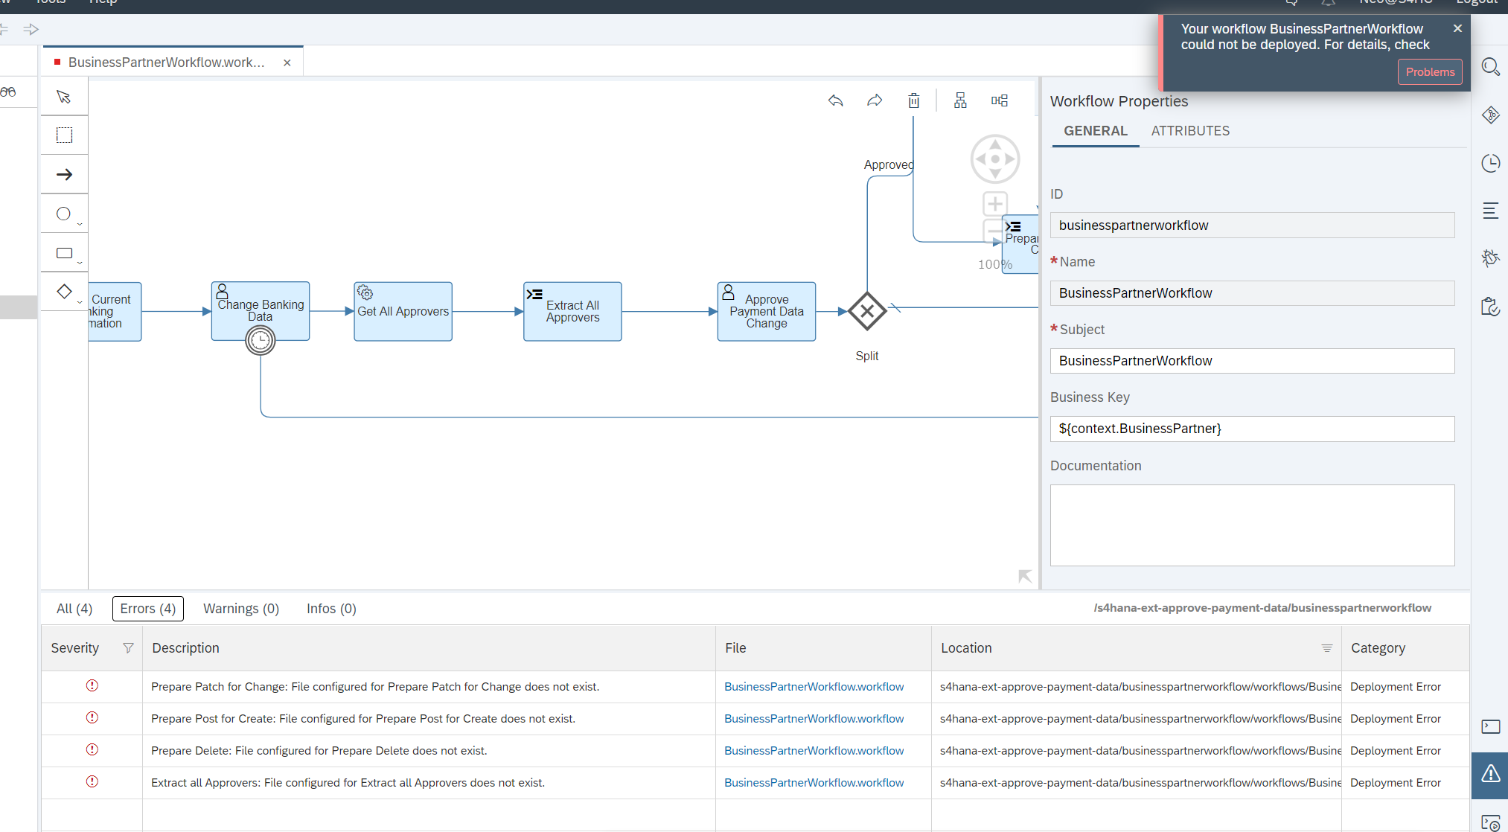Click the redo arrow above the canvas
The height and width of the screenshot is (832, 1508).
875,100
